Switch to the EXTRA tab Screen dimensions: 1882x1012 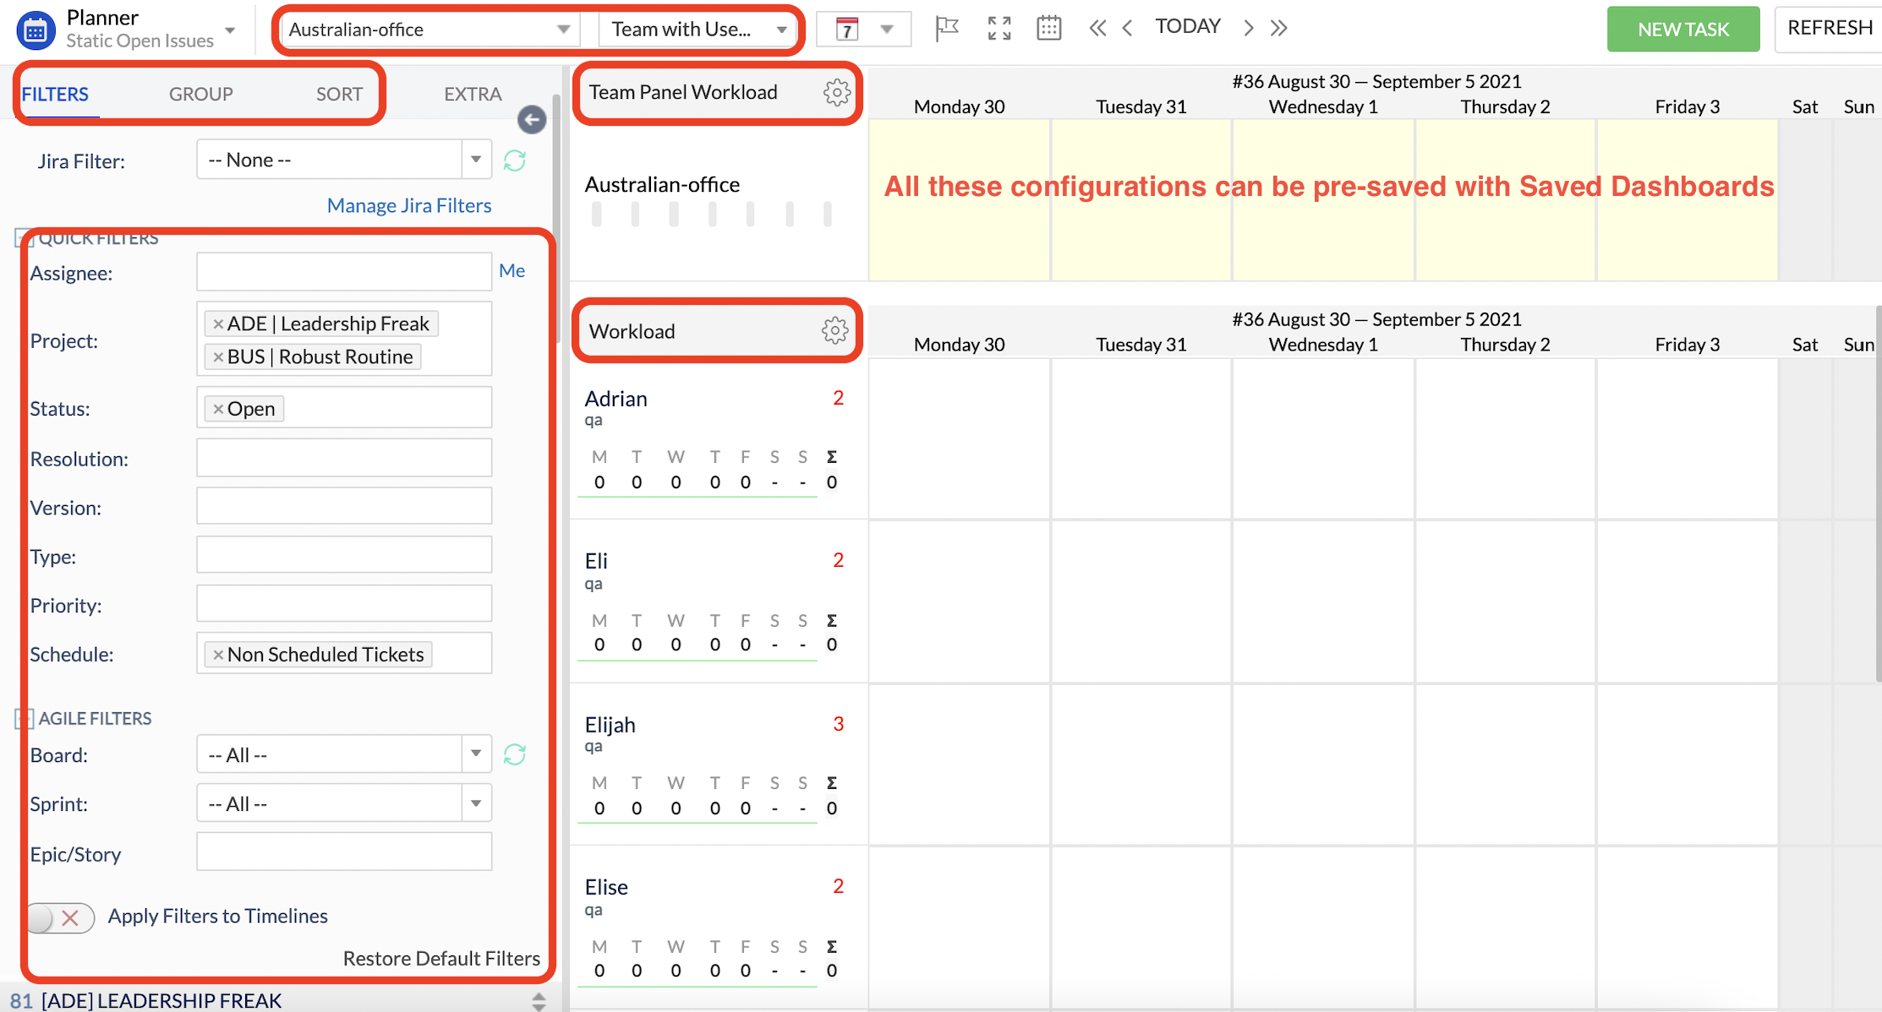[x=473, y=94]
